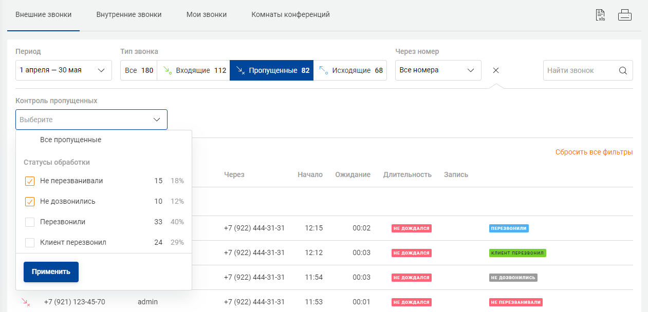Uncheck the "Не дозвонились" checkbox
648x312 pixels.
(x=30, y=202)
